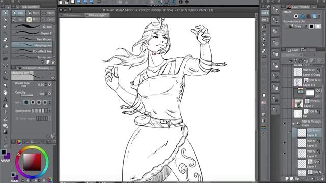This screenshot has height=183, width=326.
Task: Click the black foreground color swatch in toolbar
Action: [4, 152]
